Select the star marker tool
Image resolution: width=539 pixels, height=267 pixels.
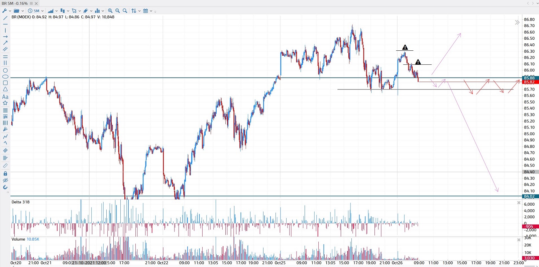(5, 103)
